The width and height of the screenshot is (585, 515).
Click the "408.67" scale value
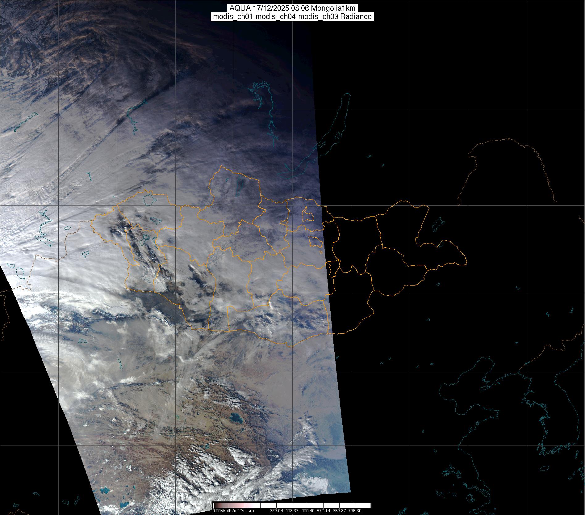click(x=292, y=511)
